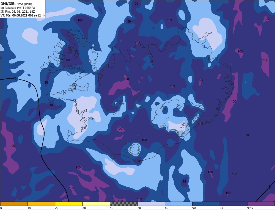Click the light blue 80–90 legend swatch
The width and height of the screenshot is (275, 210).
pyautogui.click(x=178, y=204)
